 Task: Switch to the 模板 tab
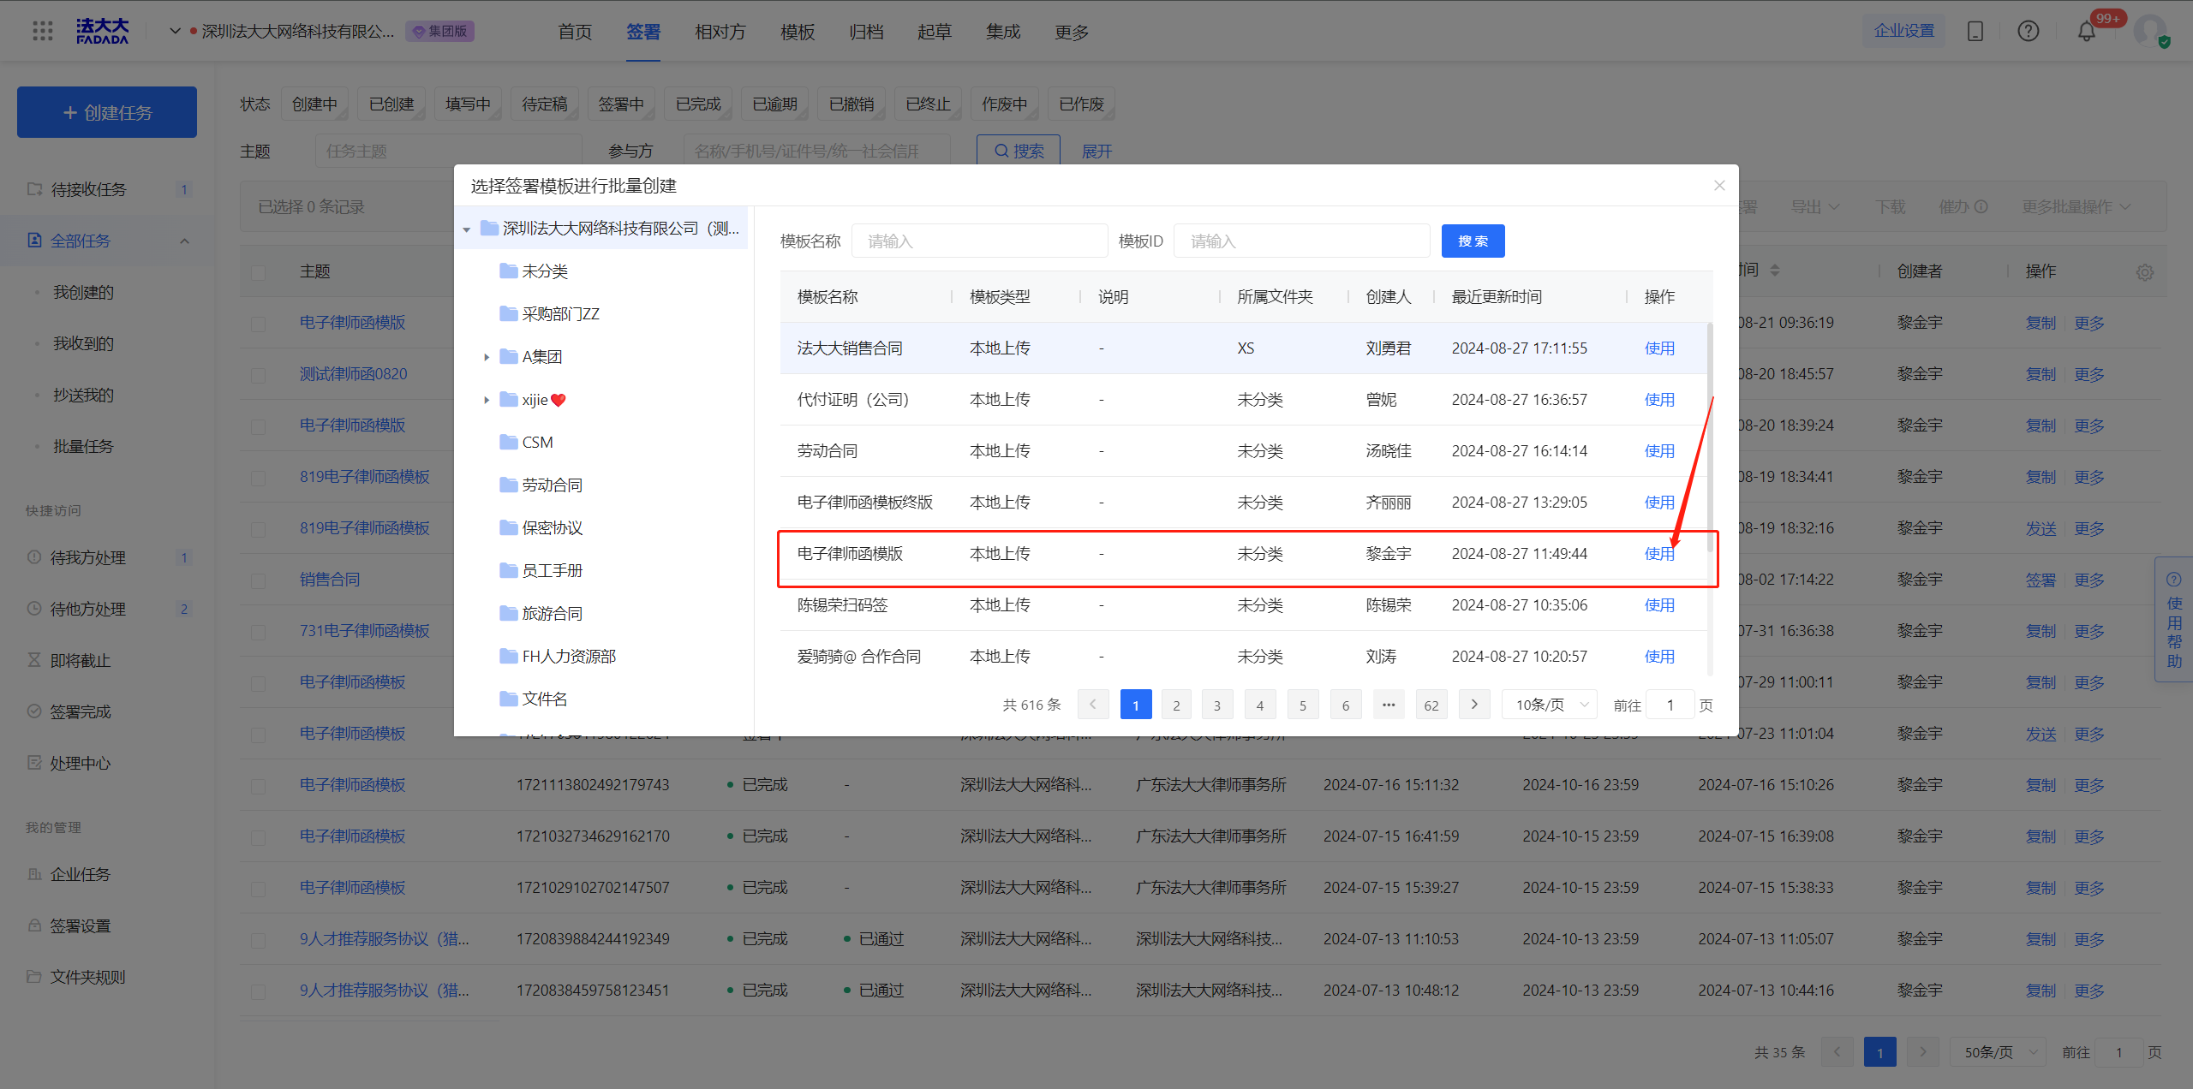(x=798, y=32)
